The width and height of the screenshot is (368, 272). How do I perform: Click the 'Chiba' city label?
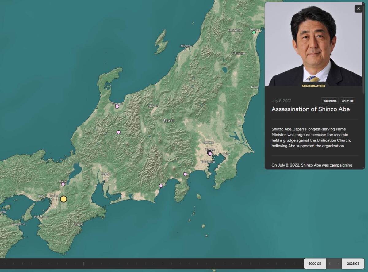coord(226,154)
